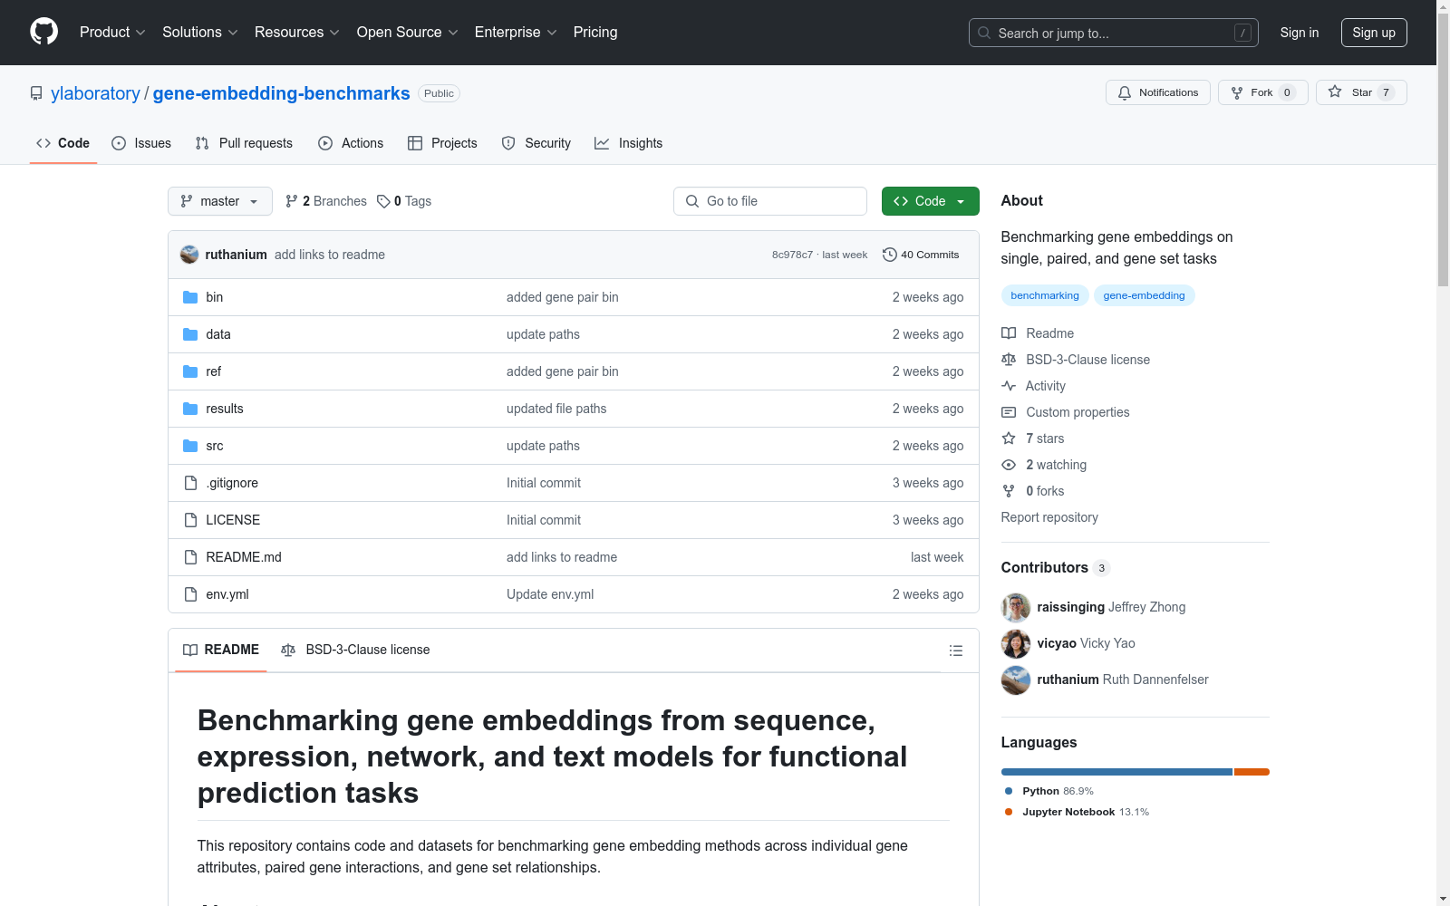The height and width of the screenshot is (906, 1450).
Task: Open the README outline list icon
Action: [955, 651]
